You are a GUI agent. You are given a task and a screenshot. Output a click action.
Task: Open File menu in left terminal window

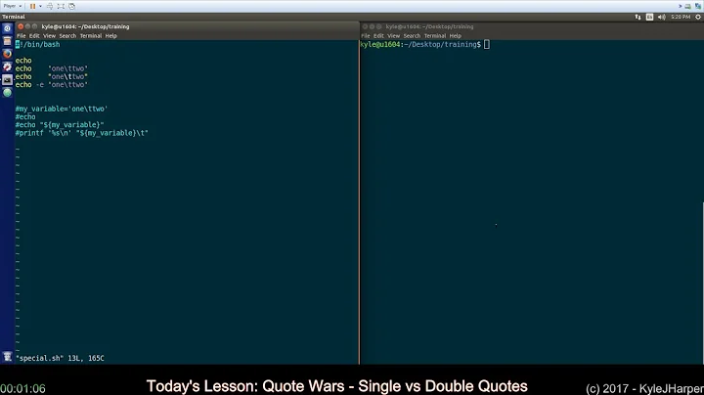pyautogui.click(x=22, y=36)
